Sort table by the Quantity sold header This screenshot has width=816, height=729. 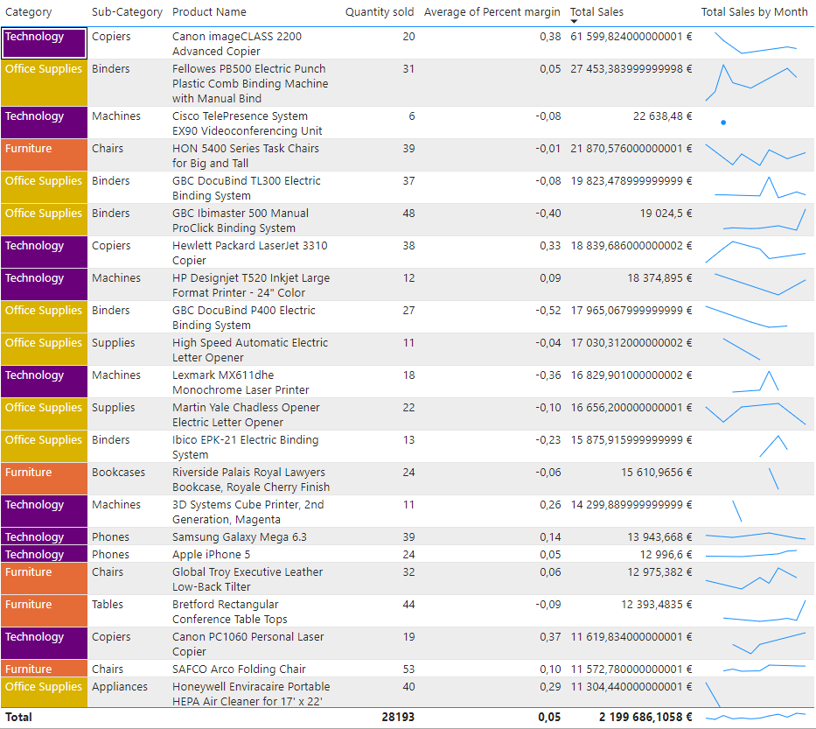click(x=380, y=12)
